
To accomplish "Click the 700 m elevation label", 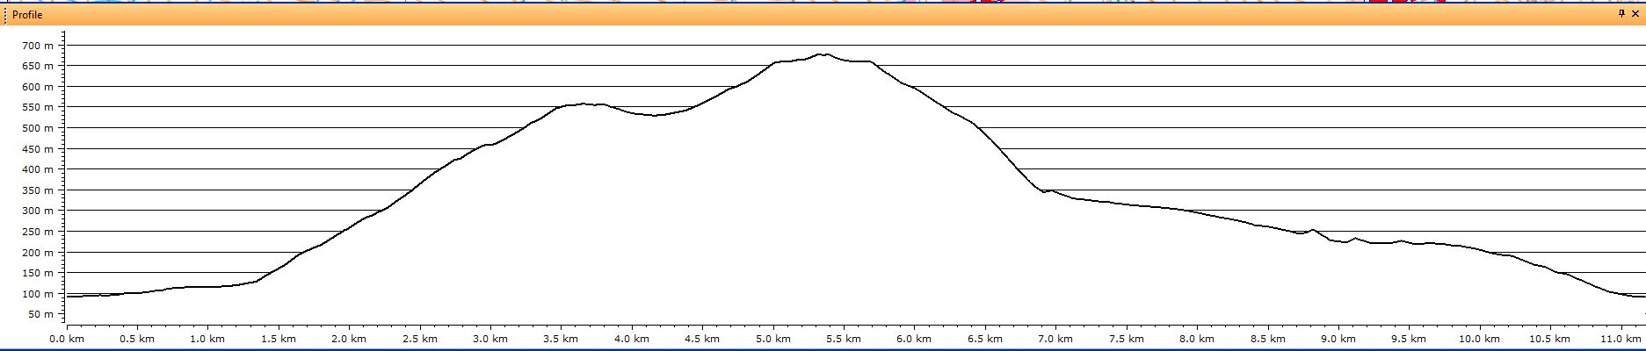I will (x=37, y=46).
